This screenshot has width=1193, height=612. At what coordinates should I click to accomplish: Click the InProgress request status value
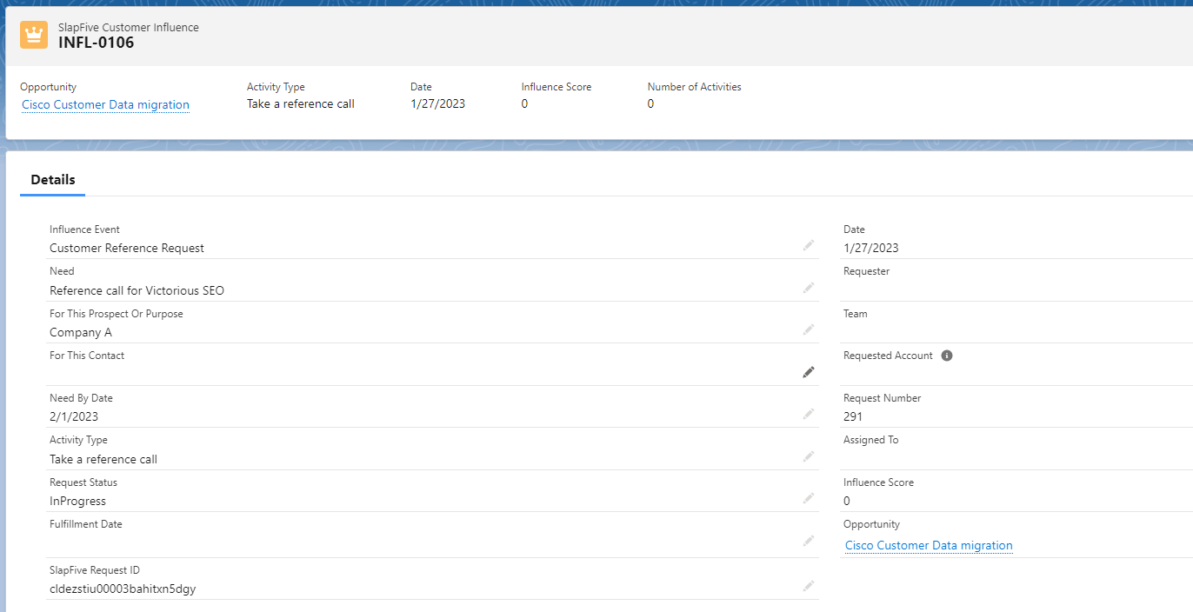coord(77,501)
